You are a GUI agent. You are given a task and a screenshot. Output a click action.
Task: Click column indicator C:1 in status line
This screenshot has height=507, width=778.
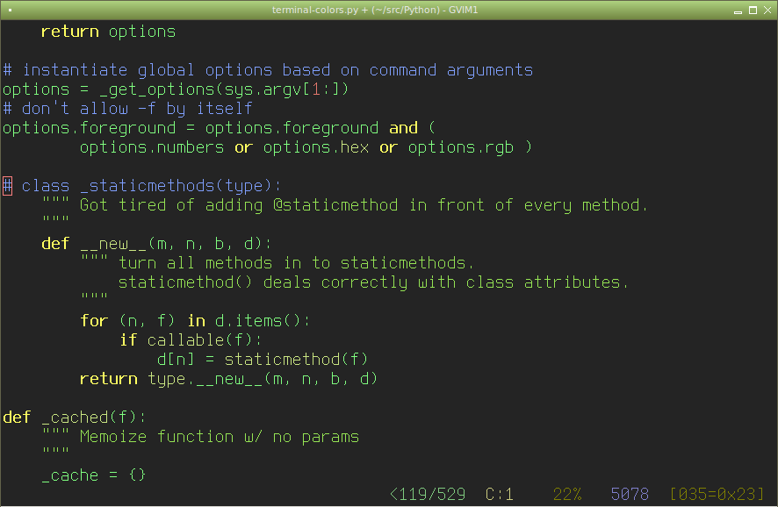pos(499,494)
